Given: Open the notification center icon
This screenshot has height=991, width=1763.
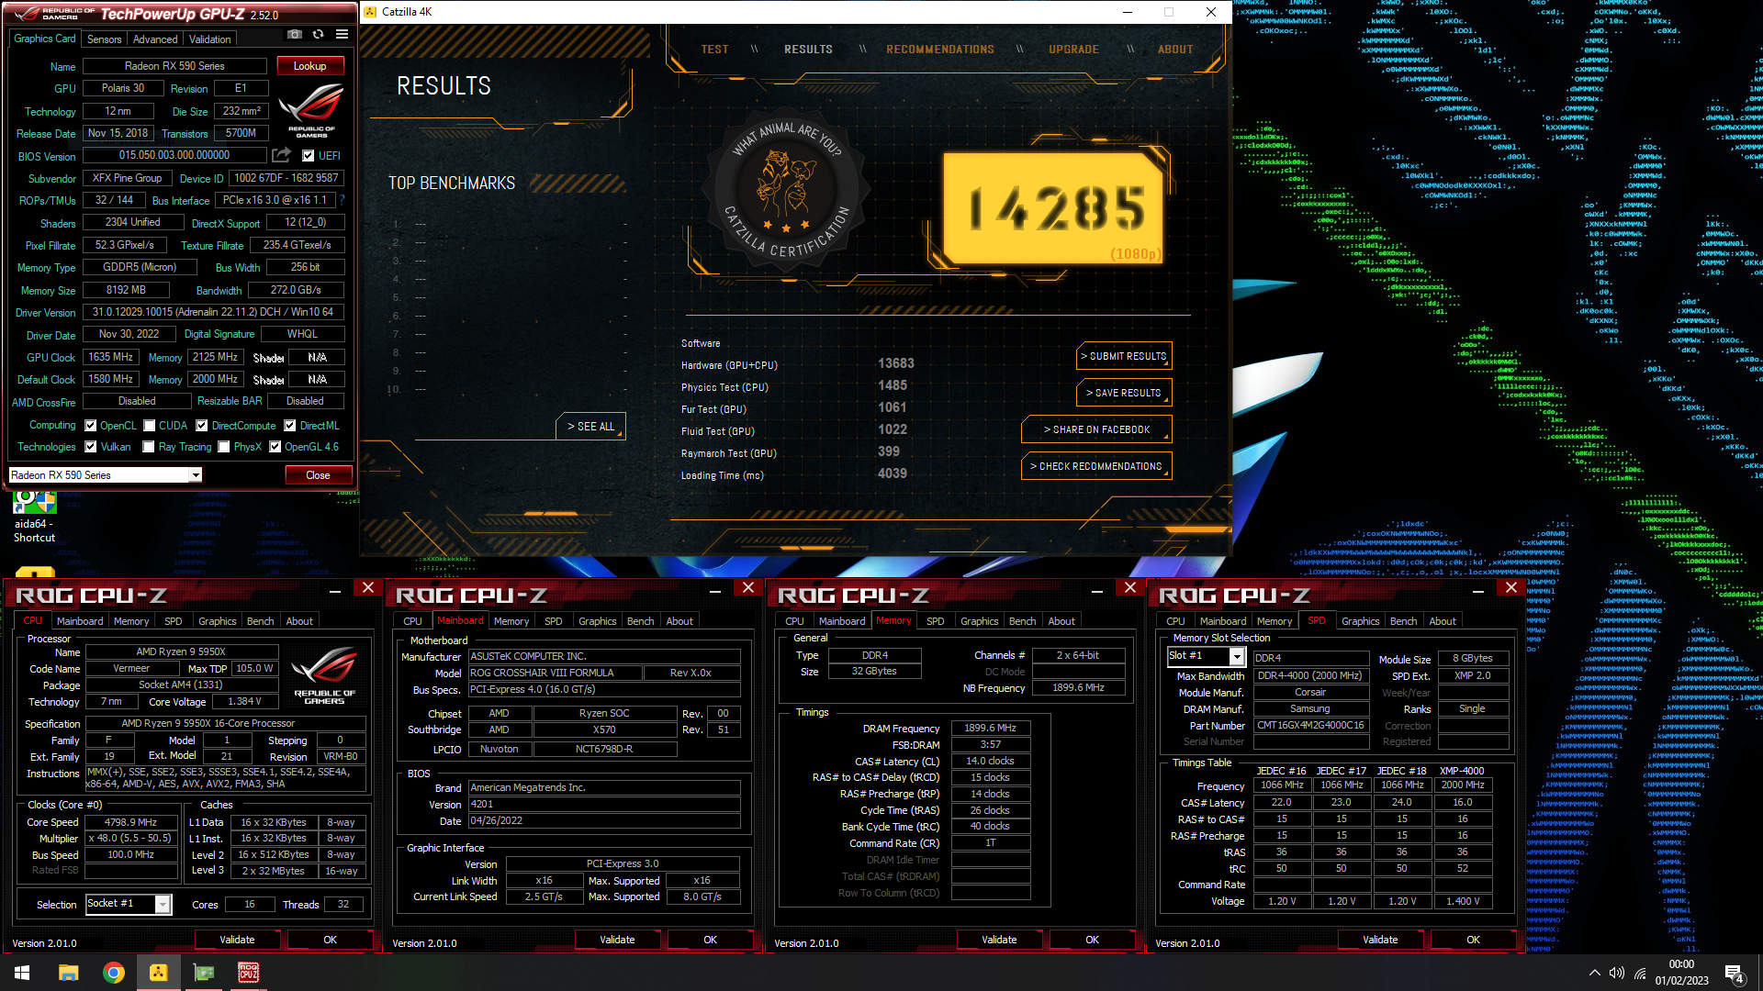Looking at the screenshot, I should (x=1734, y=974).
